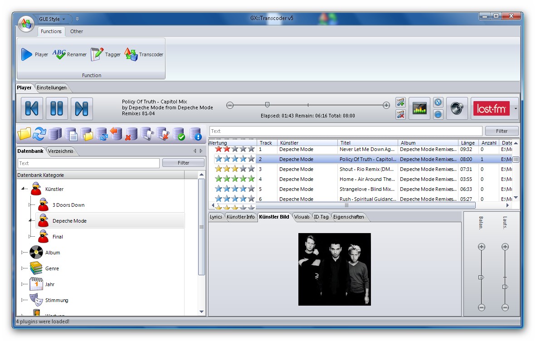The image size is (536, 341).
Task: Skip to the next track
Action: tap(82, 109)
